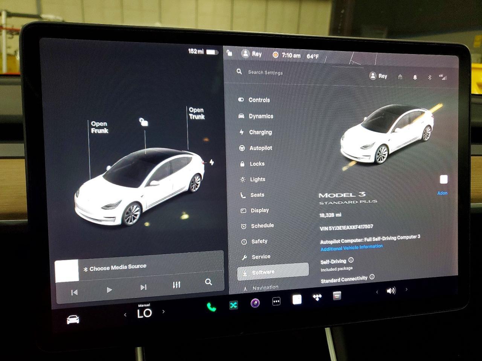Tap the 64°F outside temperature

coord(313,56)
